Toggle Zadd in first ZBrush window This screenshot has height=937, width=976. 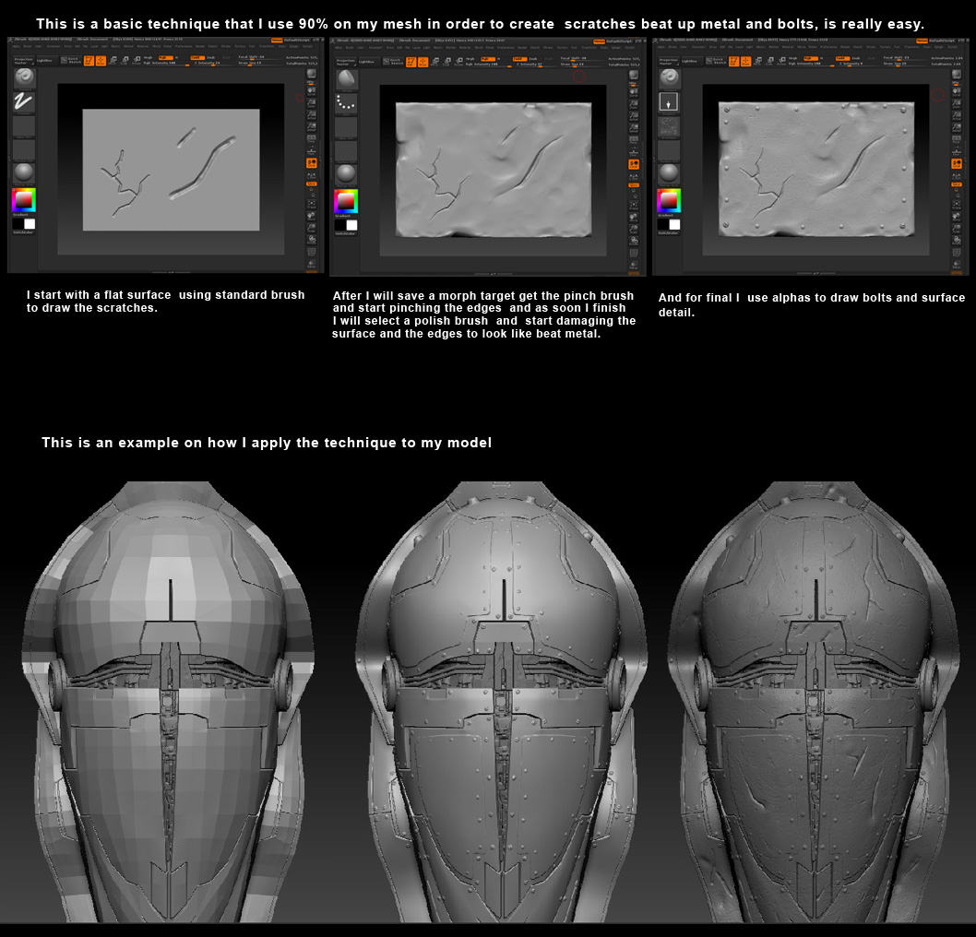tap(197, 57)
